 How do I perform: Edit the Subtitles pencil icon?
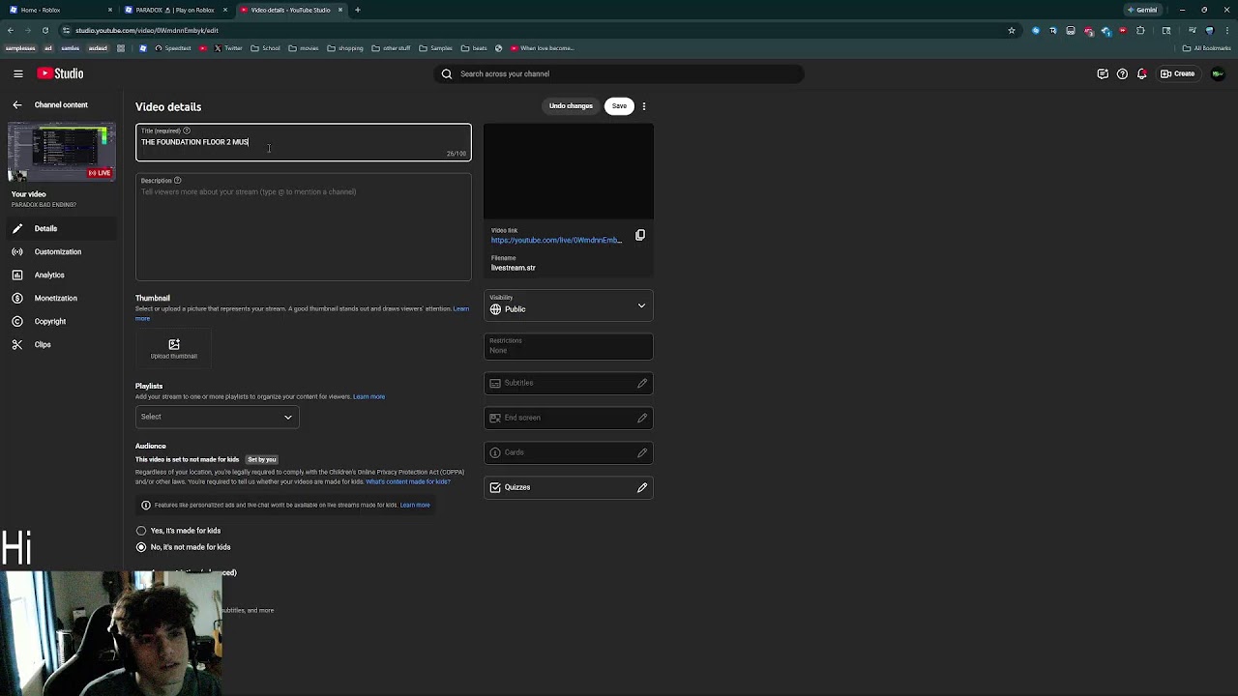[642, 383]
